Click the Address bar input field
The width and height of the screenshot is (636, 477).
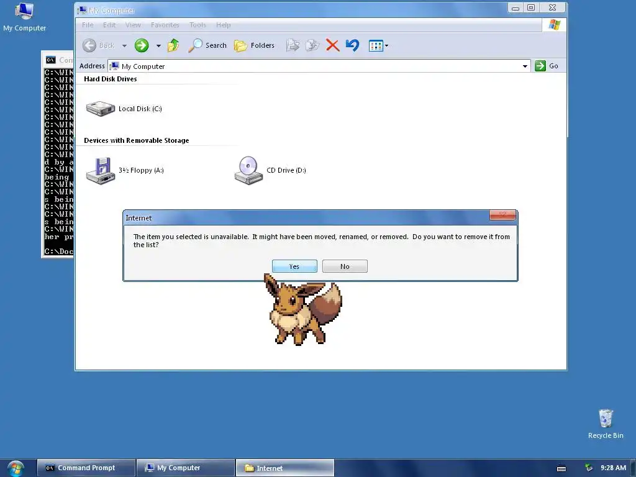coord(319,66)
